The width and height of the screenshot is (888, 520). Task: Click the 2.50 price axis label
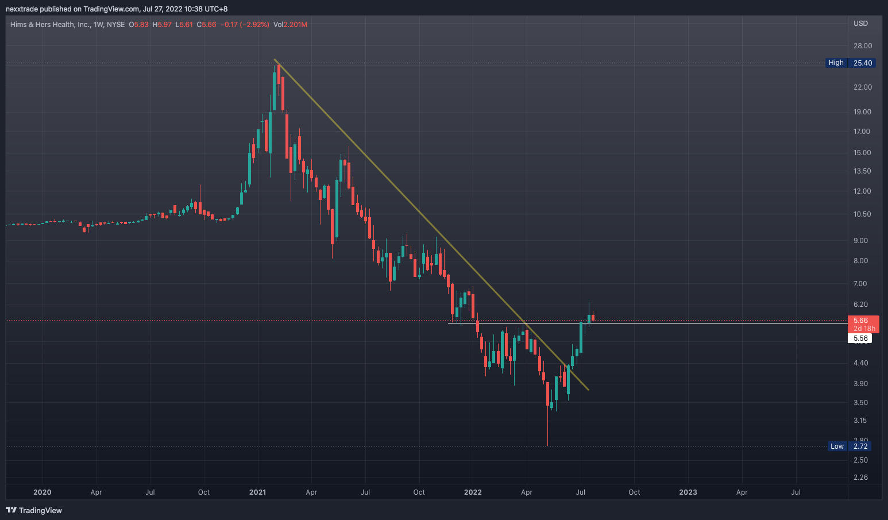tap(860, 460)
